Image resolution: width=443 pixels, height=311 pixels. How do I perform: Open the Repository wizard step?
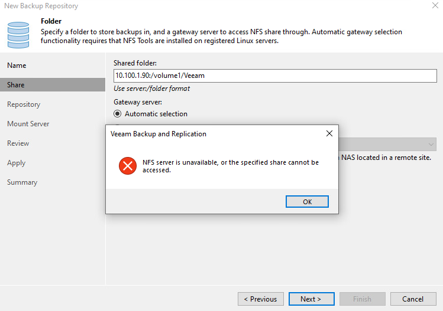(24, 104)
